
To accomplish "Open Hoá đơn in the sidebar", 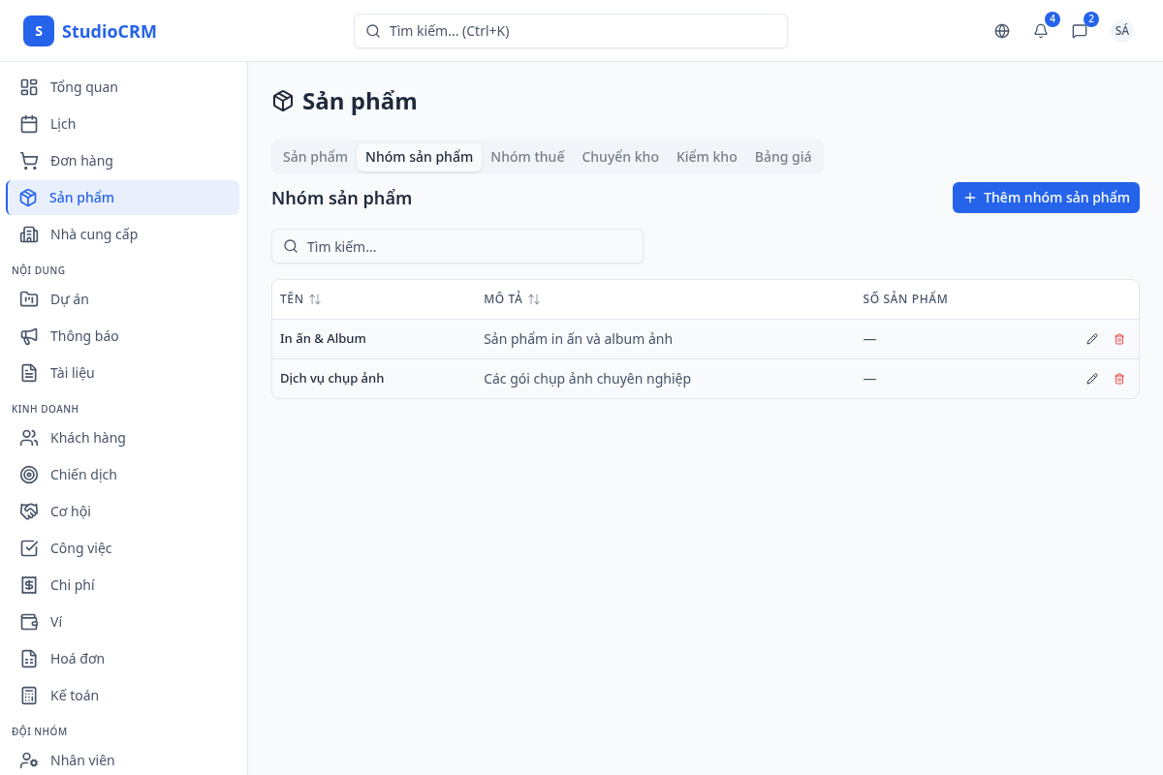I will tap(78, 659).
